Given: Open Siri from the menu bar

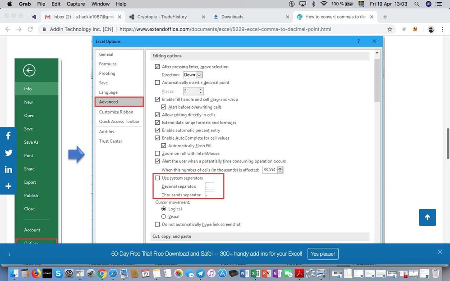Looking at the screenshot, I should (x=428, y=4).
